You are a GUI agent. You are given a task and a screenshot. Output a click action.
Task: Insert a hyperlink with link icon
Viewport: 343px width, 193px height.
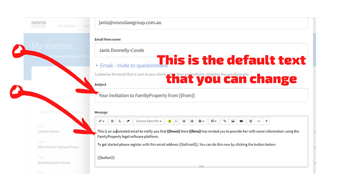click(225, 121)
